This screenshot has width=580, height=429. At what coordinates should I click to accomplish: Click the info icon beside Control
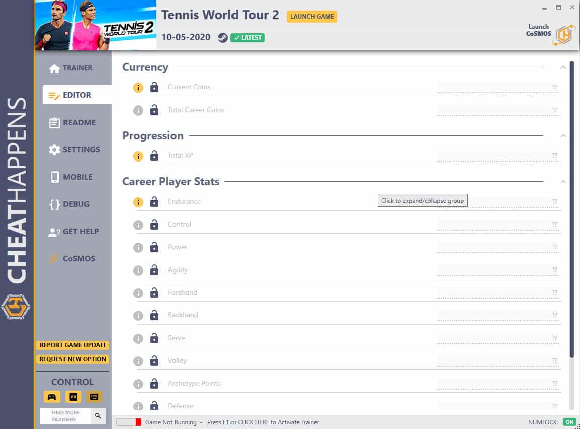[138, 225]
